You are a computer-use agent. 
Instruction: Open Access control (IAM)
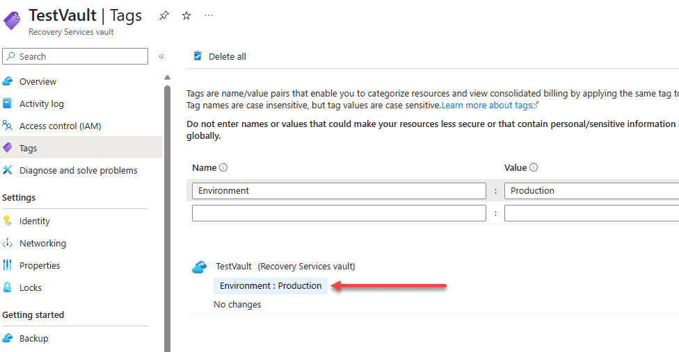click(x=61, y=126)
